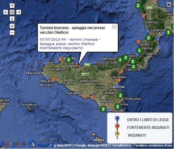Image resolution: width=174 pixels, height=149 pixels.
Task: Zoom out using the minus button
Action: click(12, 33)
